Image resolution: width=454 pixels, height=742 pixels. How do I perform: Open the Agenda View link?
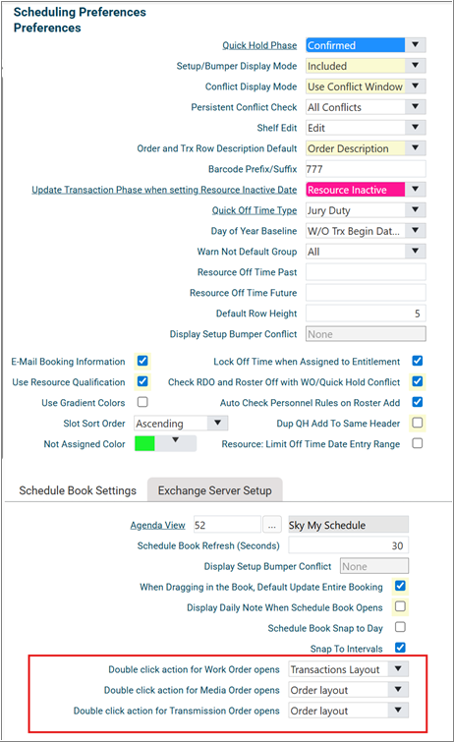tap(157, 525)
